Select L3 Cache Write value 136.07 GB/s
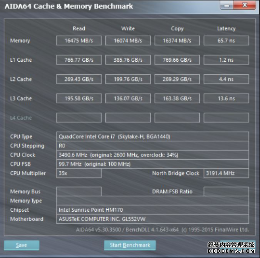This screenshot has height=258, width=260. point(128,98)
